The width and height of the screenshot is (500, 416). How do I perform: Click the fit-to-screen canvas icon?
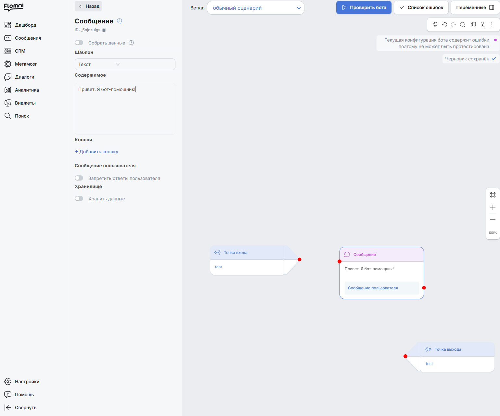click(x=493, y=195)
